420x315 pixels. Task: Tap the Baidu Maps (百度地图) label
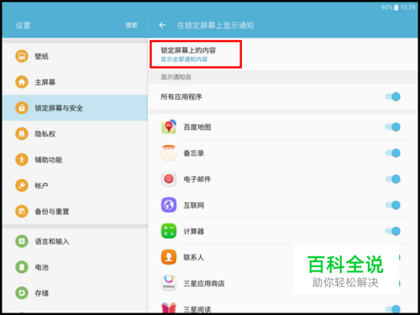(x=197, y=127)
